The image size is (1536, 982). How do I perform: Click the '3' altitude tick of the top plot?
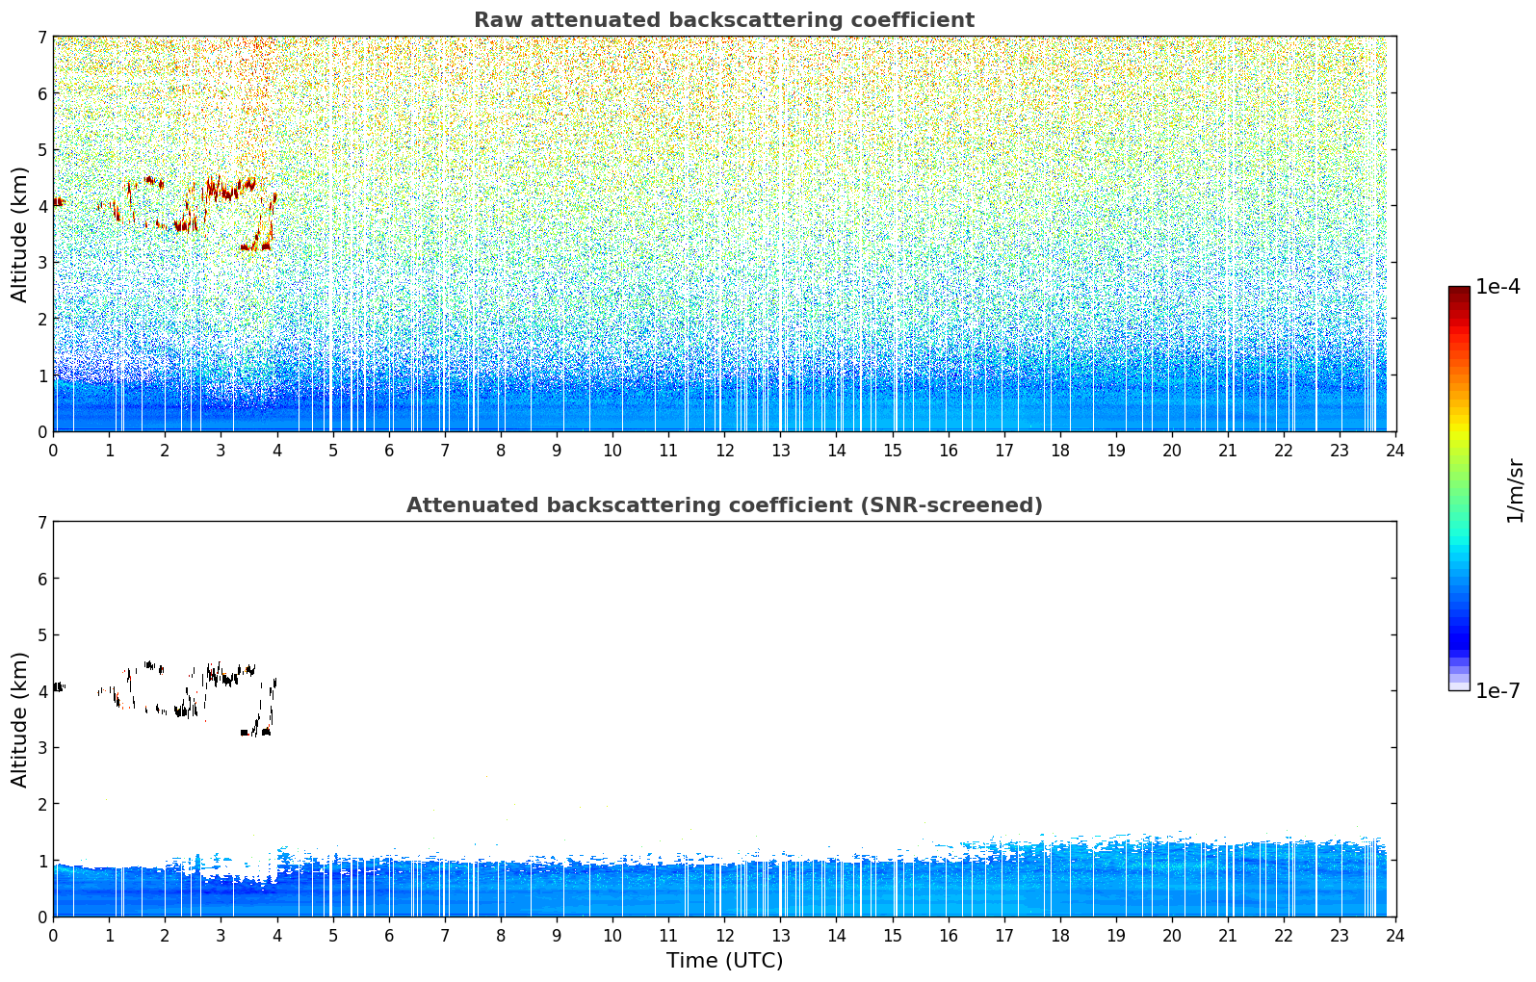coord(42,262)
